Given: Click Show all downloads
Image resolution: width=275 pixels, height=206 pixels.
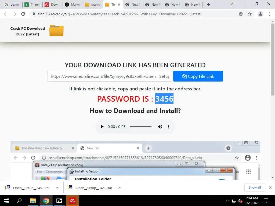Looking at the screenshot, I should [255, 187].
